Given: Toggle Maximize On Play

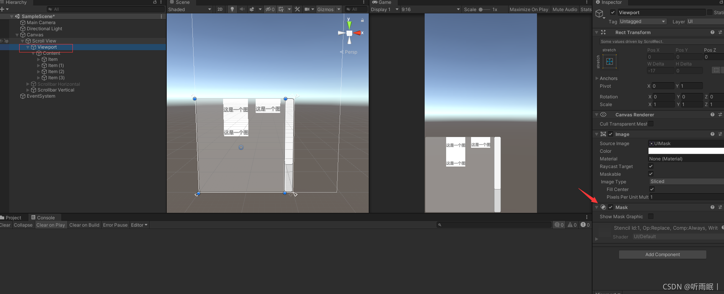Looking at the screenshot, I should click(x=529, y=10).
